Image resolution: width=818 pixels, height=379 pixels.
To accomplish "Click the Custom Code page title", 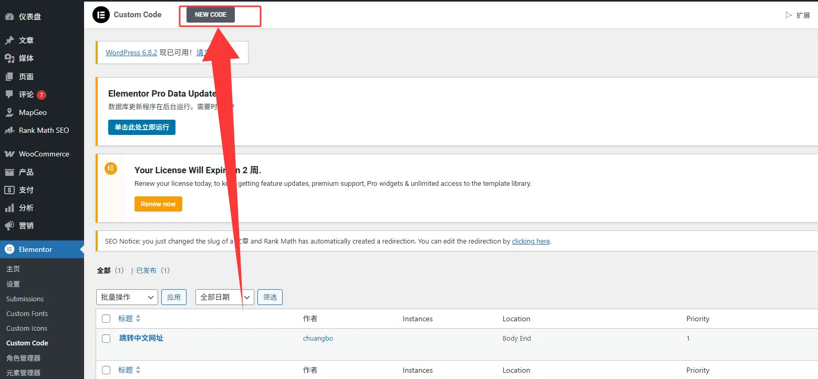I will (138, 15).
